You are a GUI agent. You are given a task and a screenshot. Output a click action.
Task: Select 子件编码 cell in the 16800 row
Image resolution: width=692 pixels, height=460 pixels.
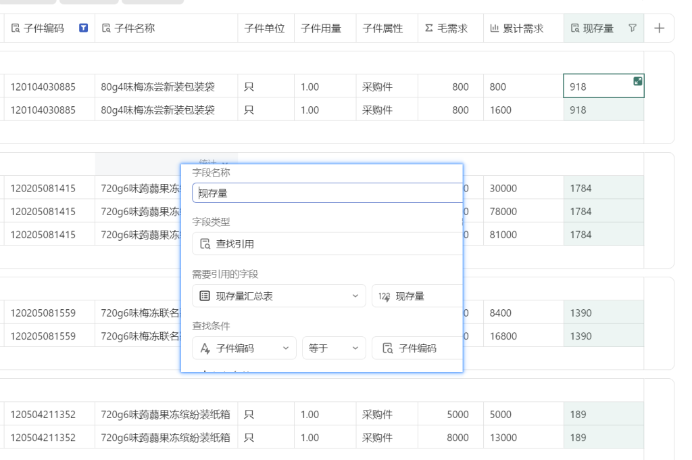pyautogui.click(x=49, y=336)
